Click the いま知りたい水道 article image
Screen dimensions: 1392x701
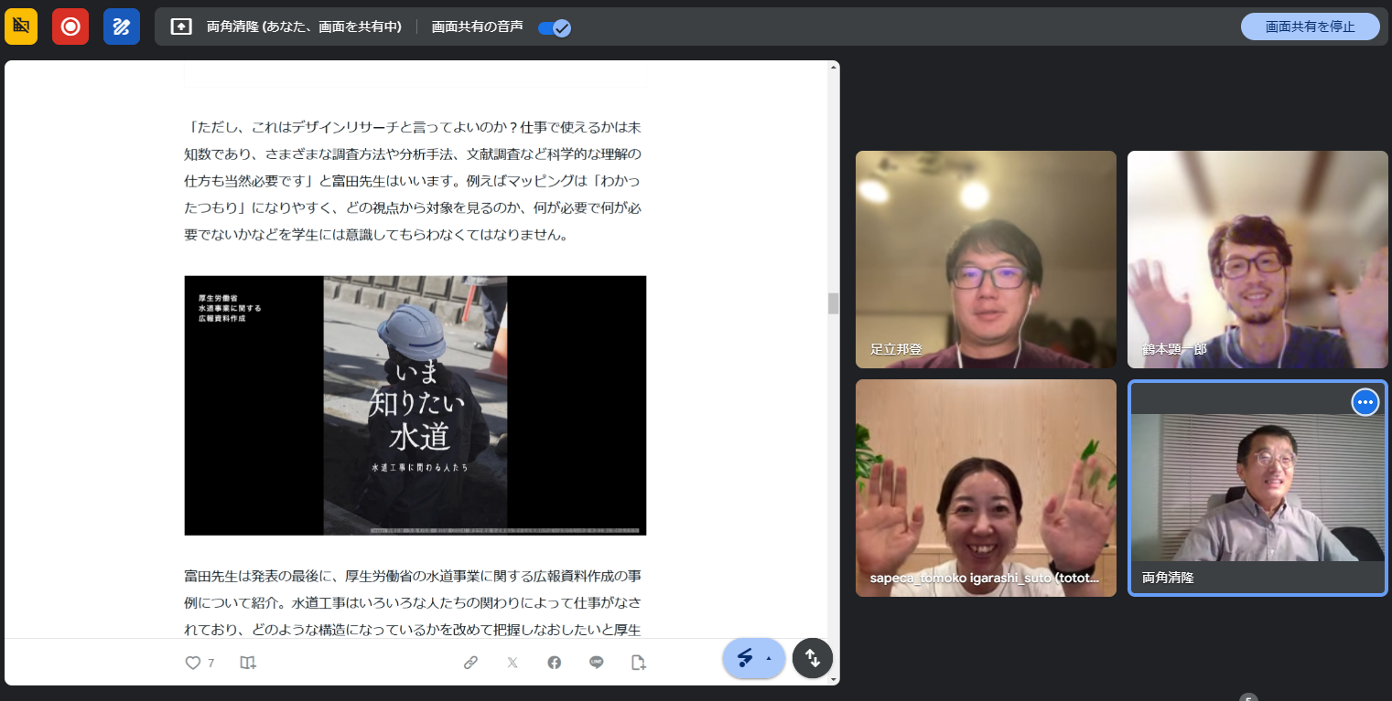(415, 405)
